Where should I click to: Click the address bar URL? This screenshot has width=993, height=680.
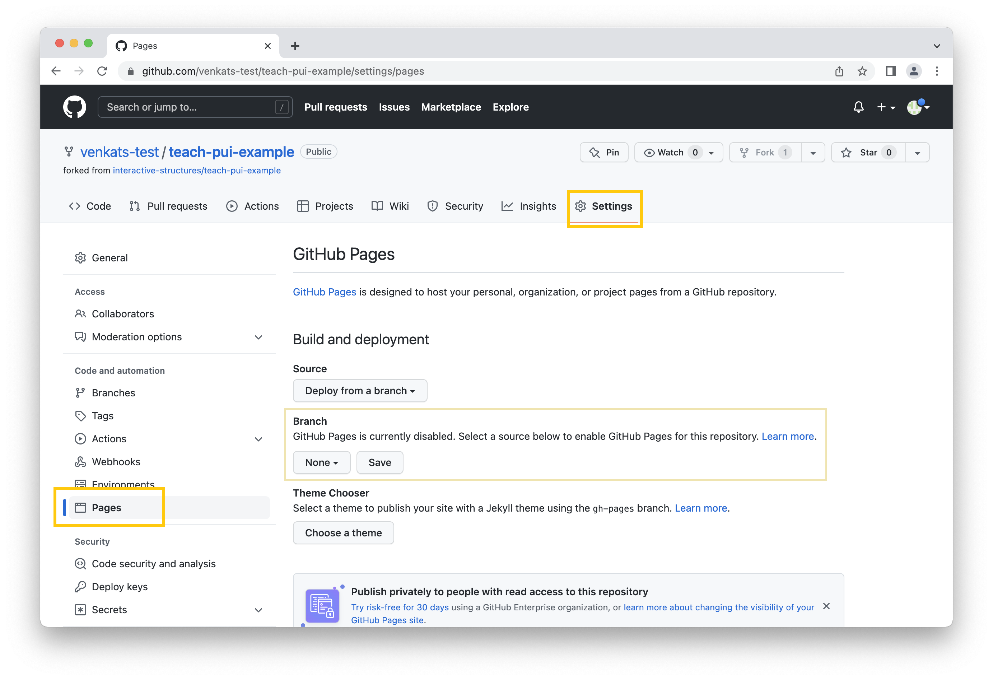click(283, 71)
